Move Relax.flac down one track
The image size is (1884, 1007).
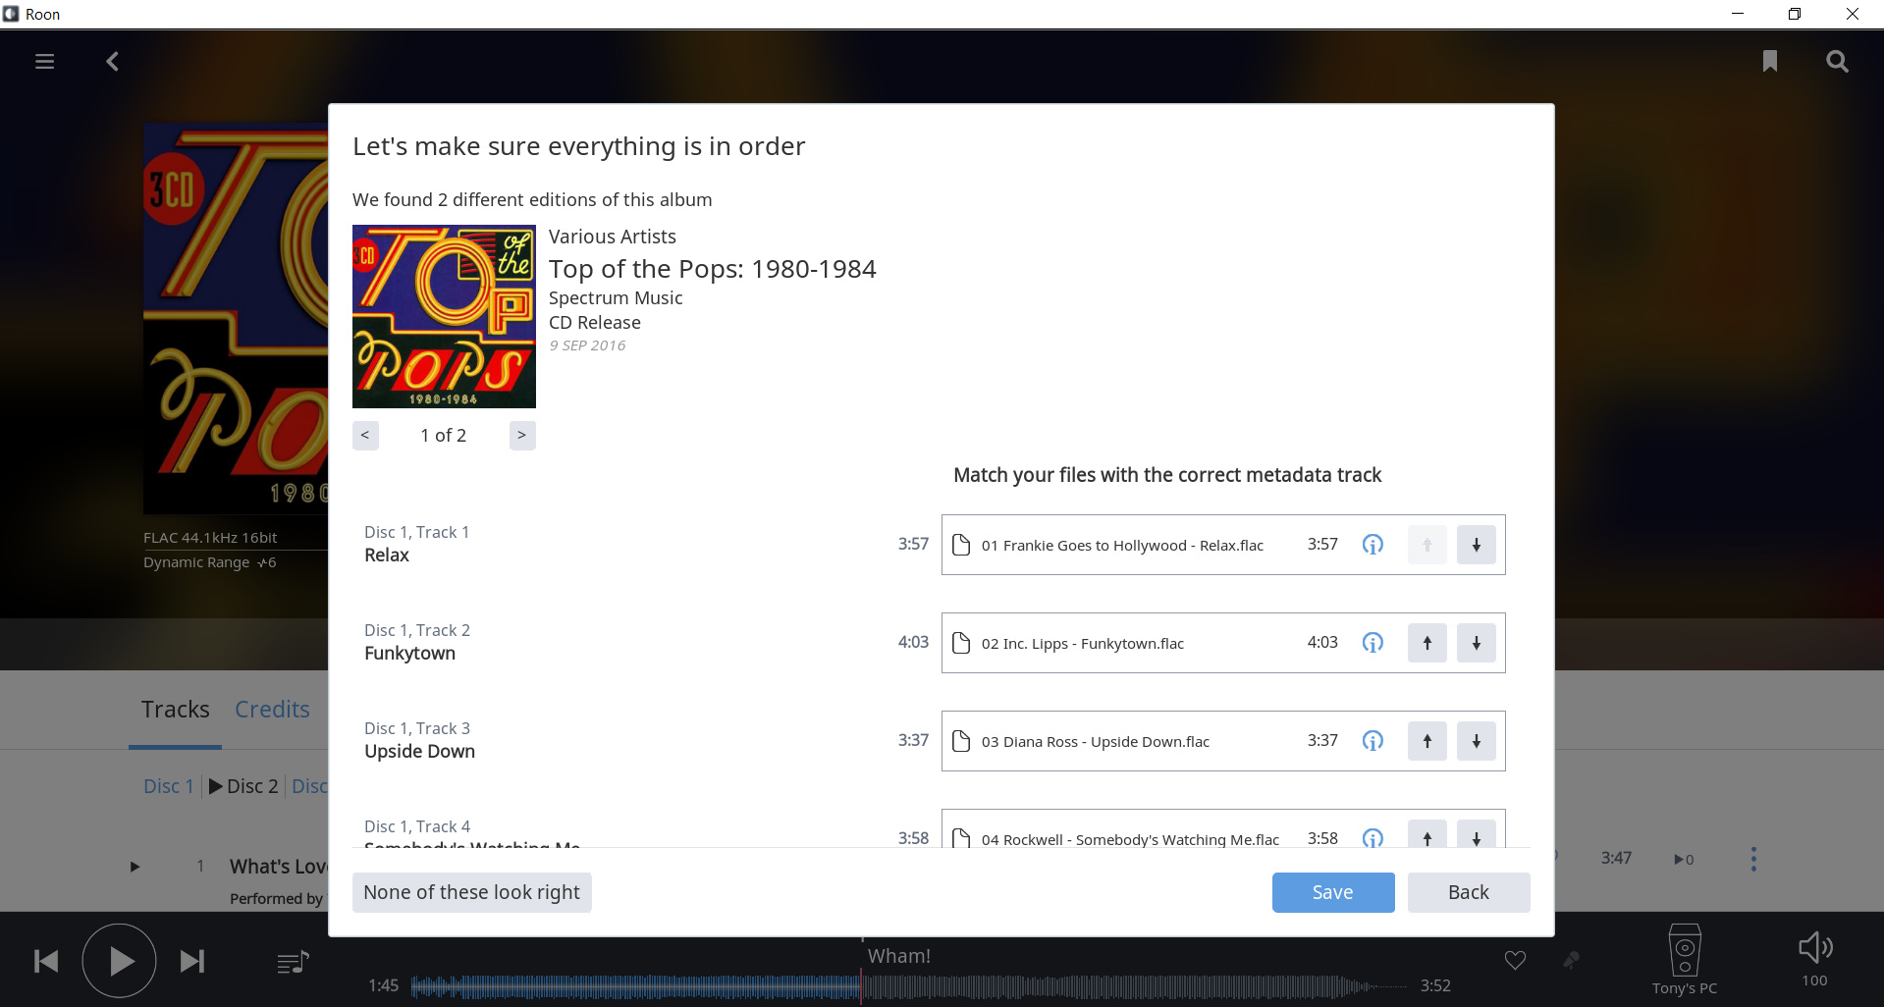click(1476, 545)
